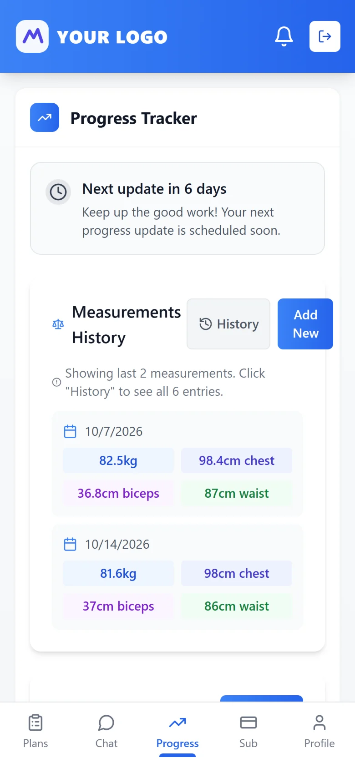
Task: Switch to the Plans tab
Action: 35,732
